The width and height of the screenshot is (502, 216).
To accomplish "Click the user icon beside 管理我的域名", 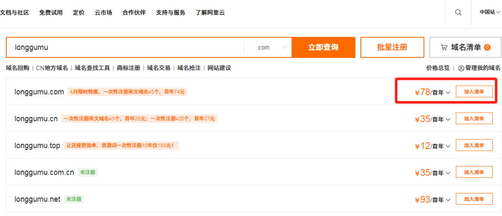I will tap(461, 68).
